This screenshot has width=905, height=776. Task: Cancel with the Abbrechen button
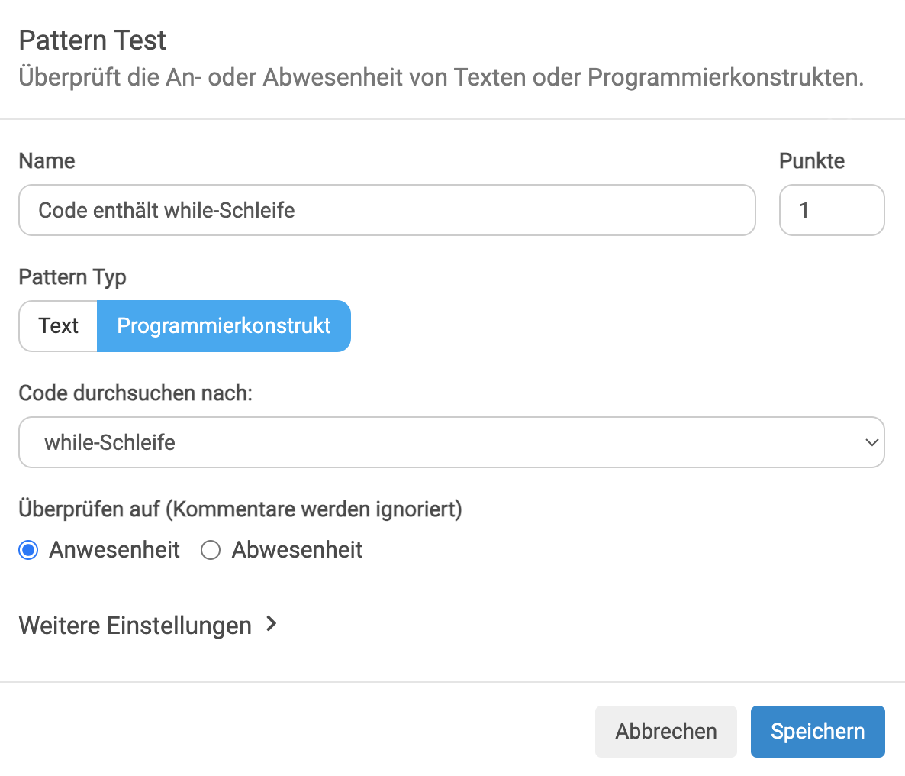(x=666, y=732)
